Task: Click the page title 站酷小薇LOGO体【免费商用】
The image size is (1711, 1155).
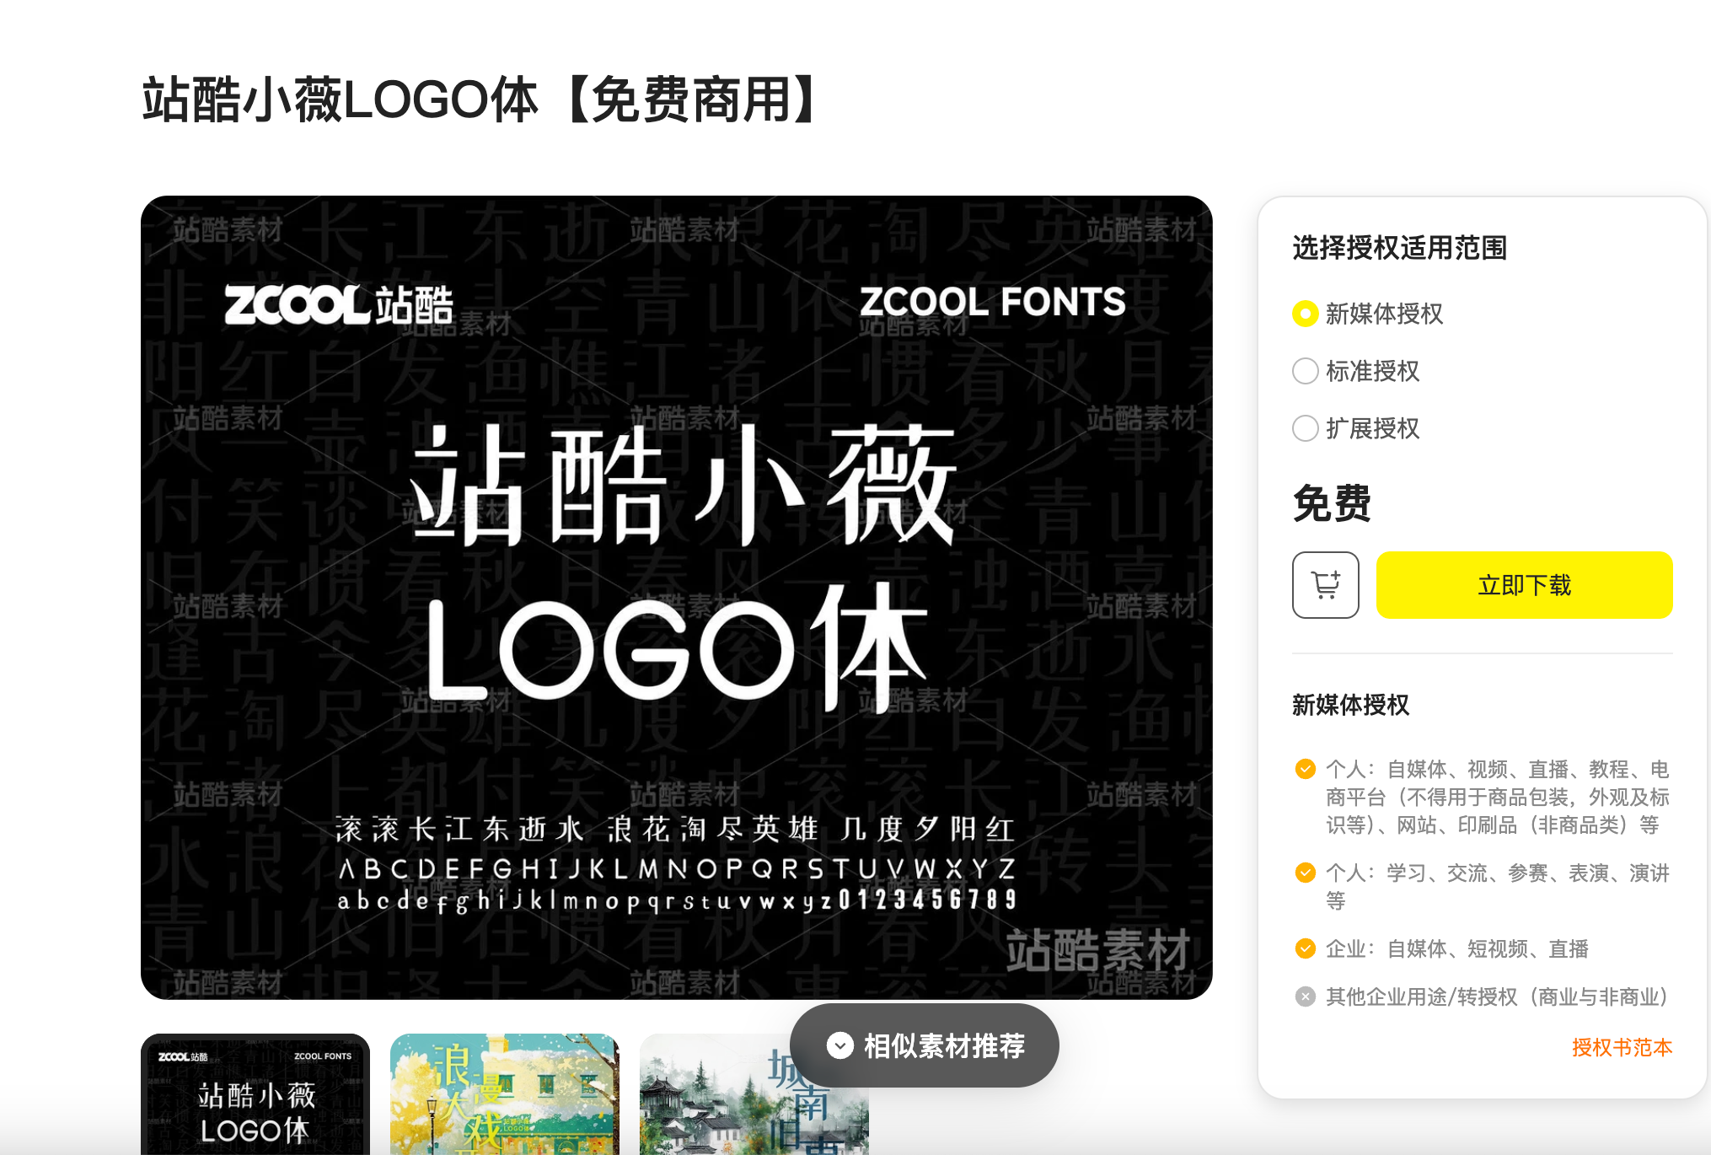Action: click(x=481, y=99)
